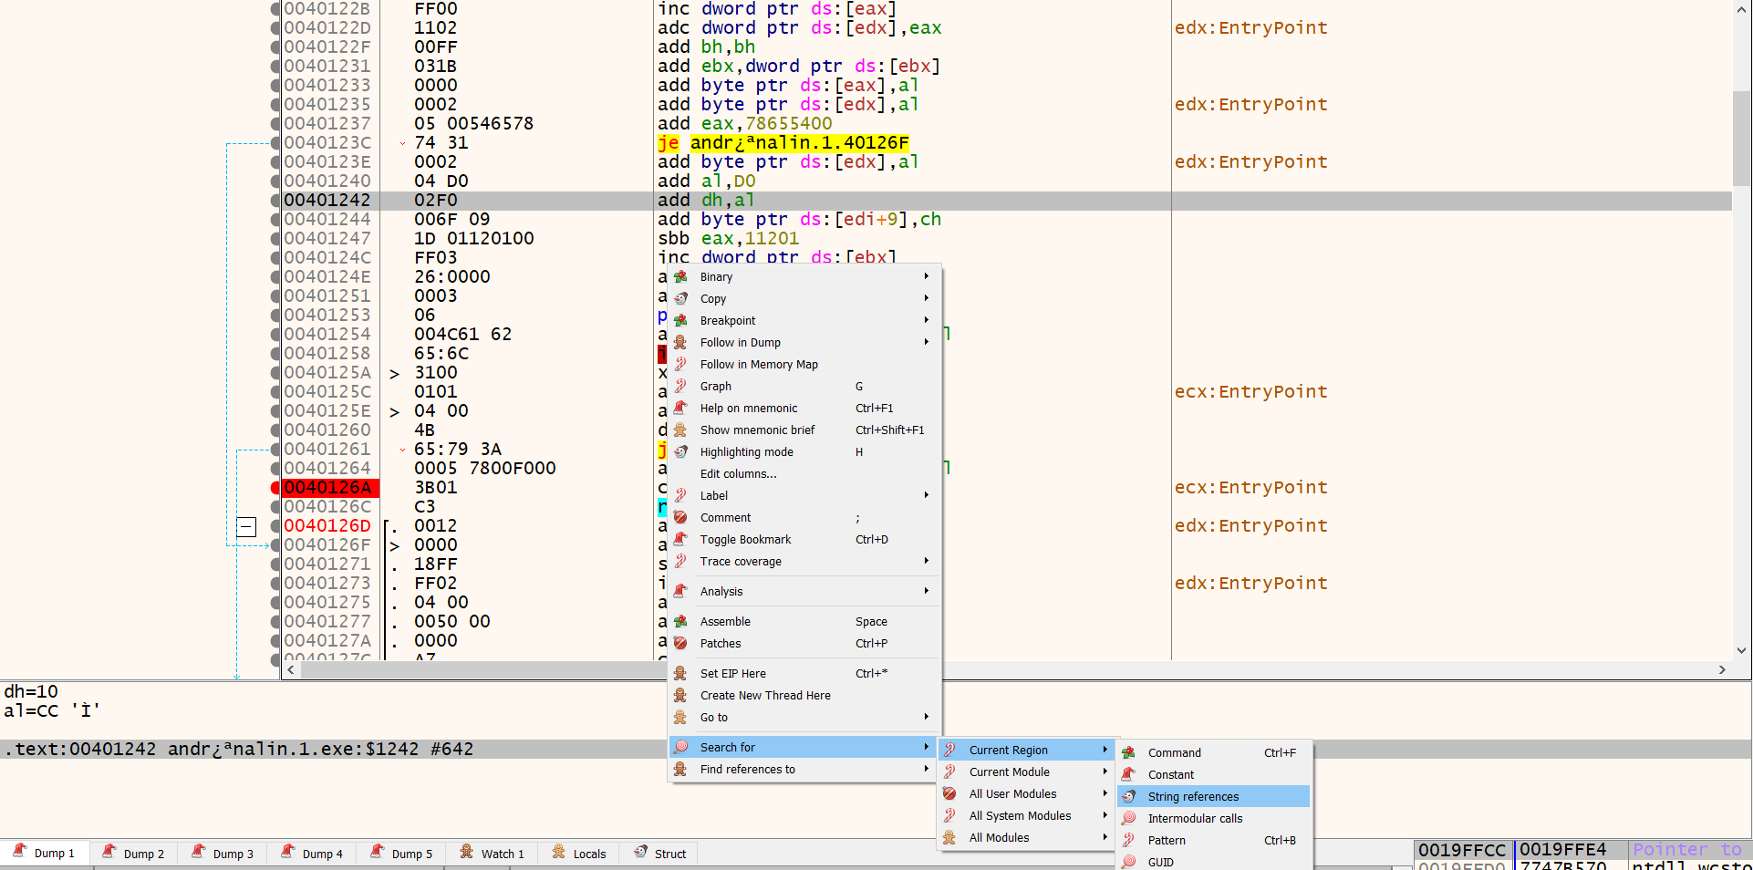Click the Watch 1 tab icon
The width and height of the screenshot is (1753, 870).
(466, 852)
